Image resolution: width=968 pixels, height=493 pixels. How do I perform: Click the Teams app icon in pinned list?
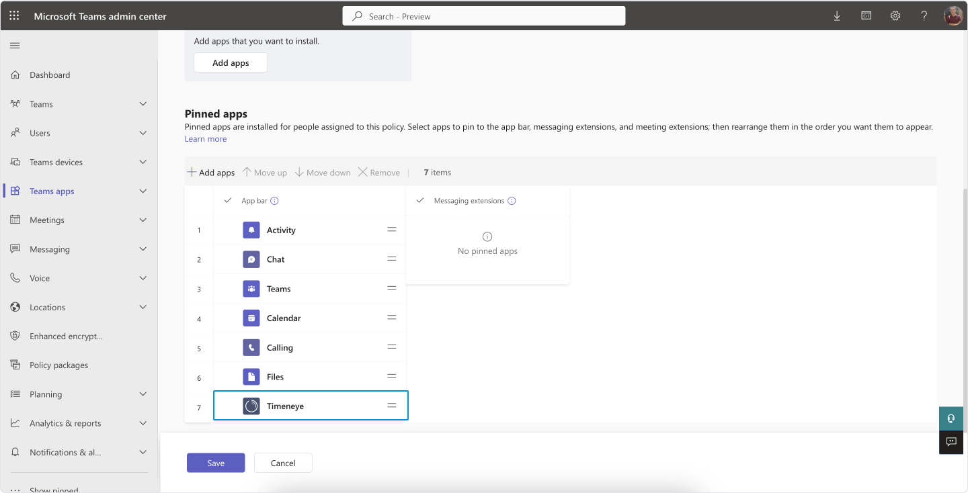[251, 288]
